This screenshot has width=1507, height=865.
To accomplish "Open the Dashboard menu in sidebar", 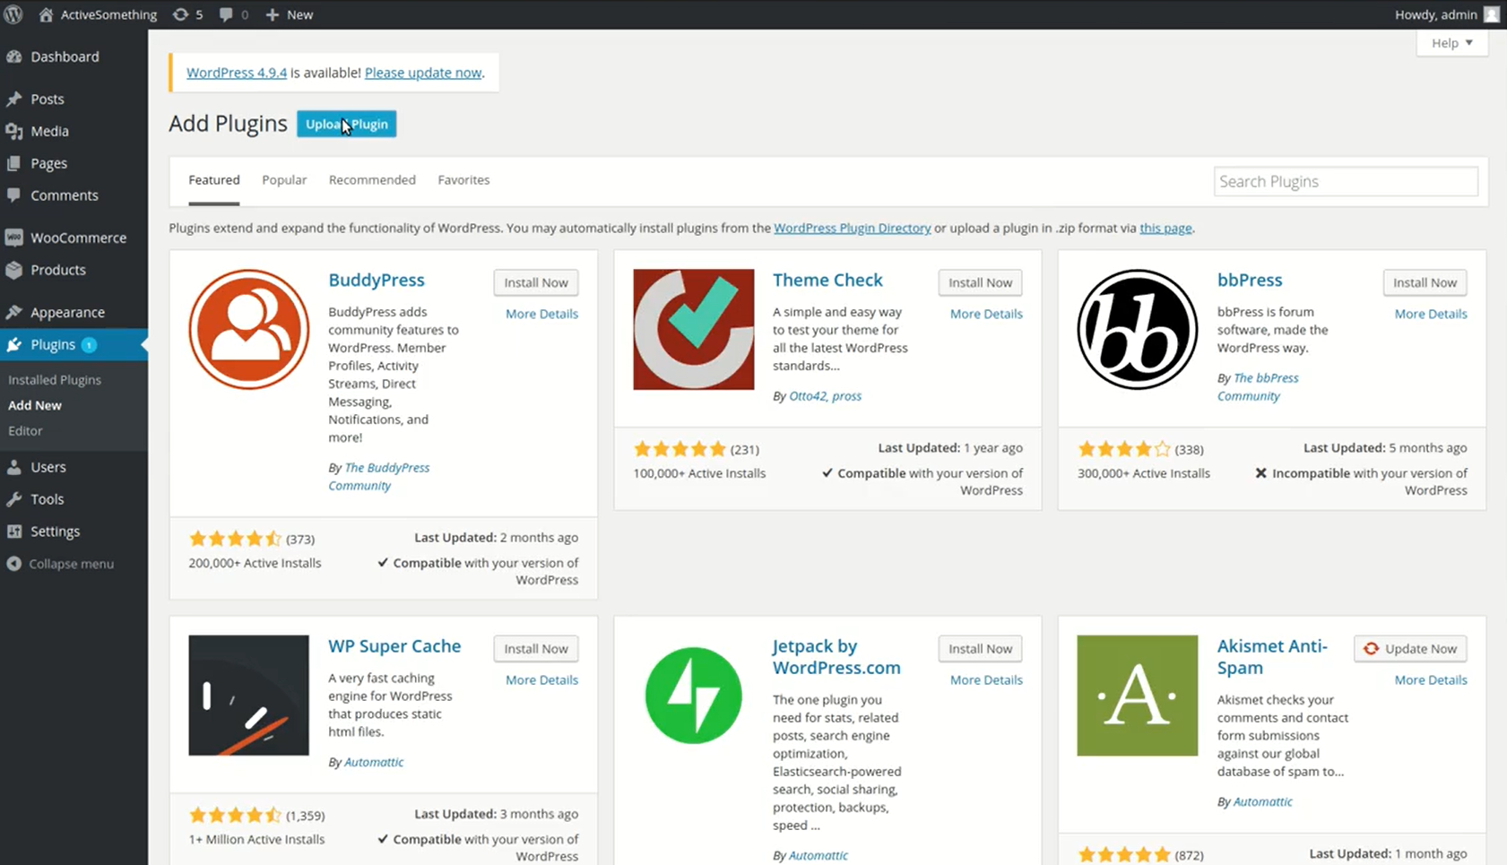I will [x=64, y=56].
